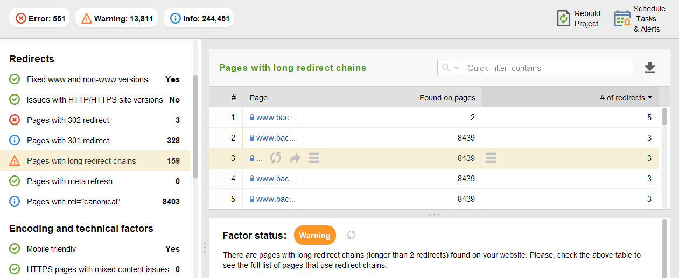Screen dimensions: 679x278
Task: Click the left sidebar vertical scrollbar
Action: 195,126
